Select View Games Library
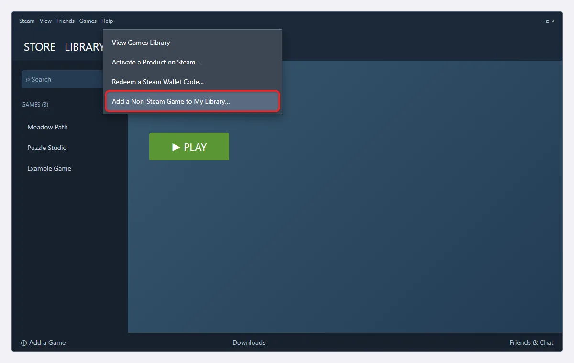 [192, 43]
